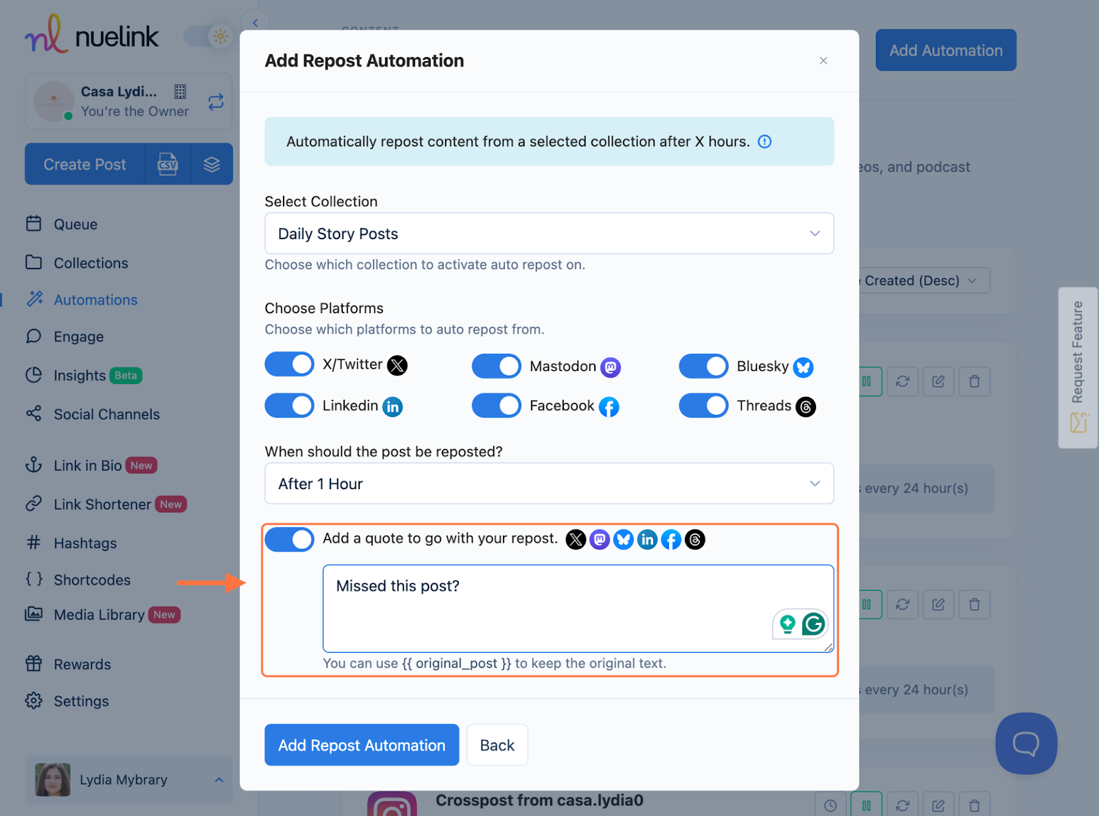Click the Mastodon icon in the quote row
1099x816 pixels.
pyautogui.click(x=600, y=540)
